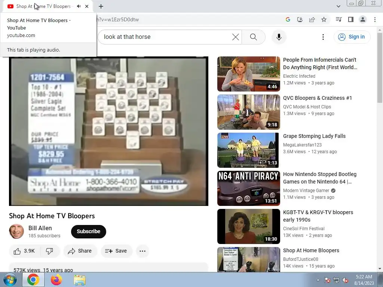Search with your voice microphone
This screenshot has width=383, height=287.
click(279, 37)
